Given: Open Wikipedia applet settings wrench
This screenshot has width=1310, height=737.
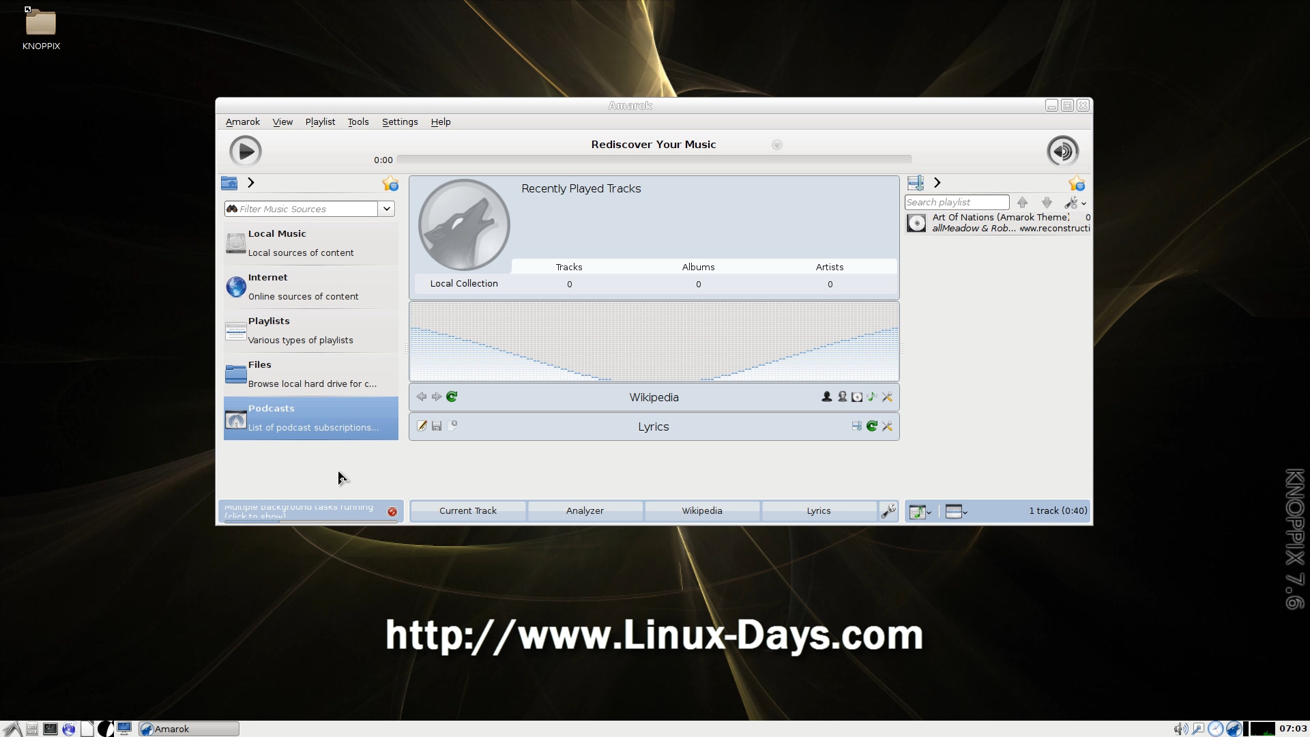Looking at the screenshot, I should [x=887, y=396].
